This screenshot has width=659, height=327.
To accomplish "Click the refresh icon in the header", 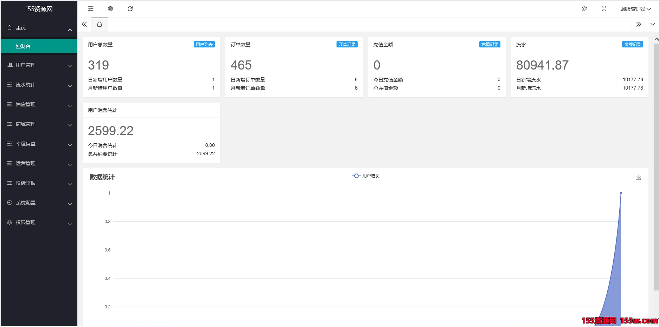I will [x=130, y=9].
